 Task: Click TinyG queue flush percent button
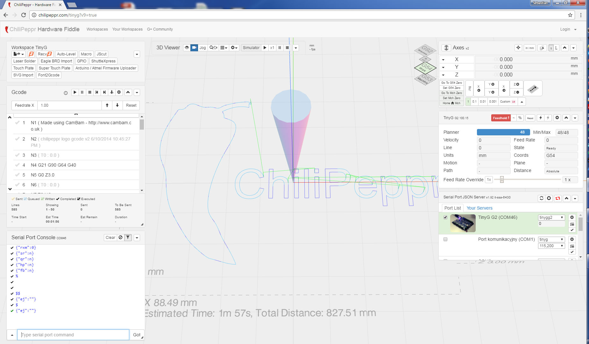point(520,118)
